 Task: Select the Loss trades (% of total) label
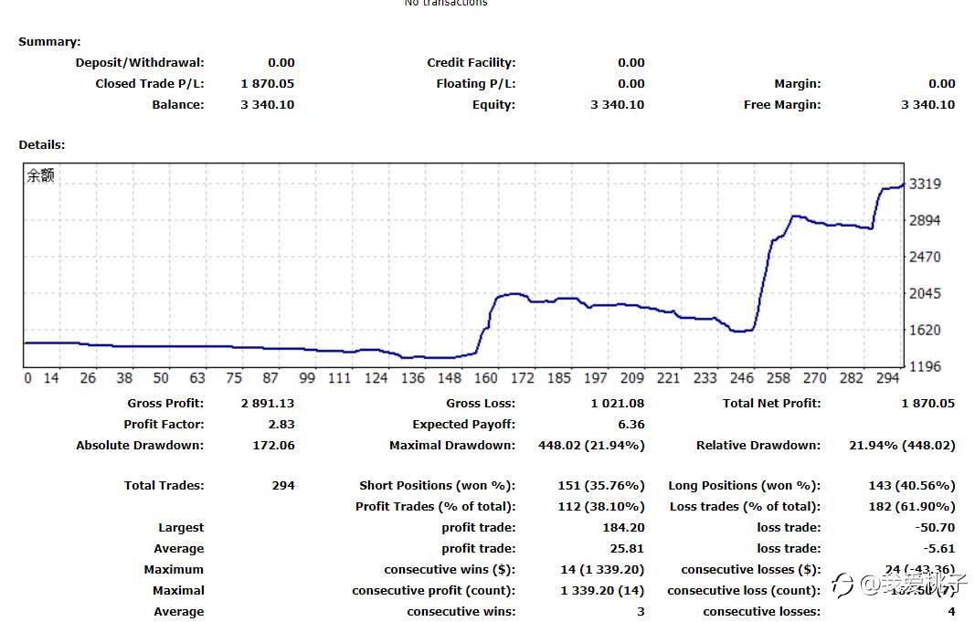745,507
